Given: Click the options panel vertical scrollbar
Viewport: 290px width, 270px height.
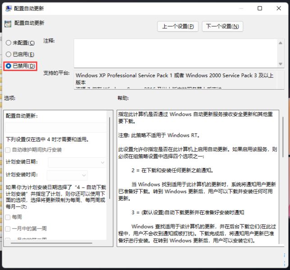Looking at the screenshot, I should tap(110, 158).
